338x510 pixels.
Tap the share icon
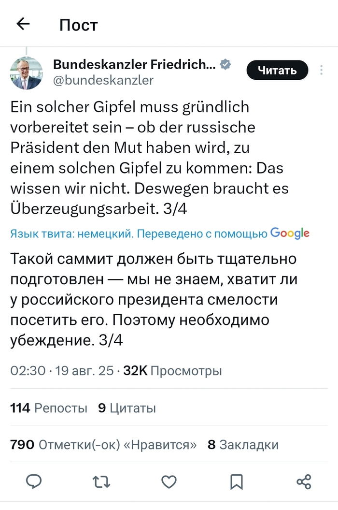point(303,481)
